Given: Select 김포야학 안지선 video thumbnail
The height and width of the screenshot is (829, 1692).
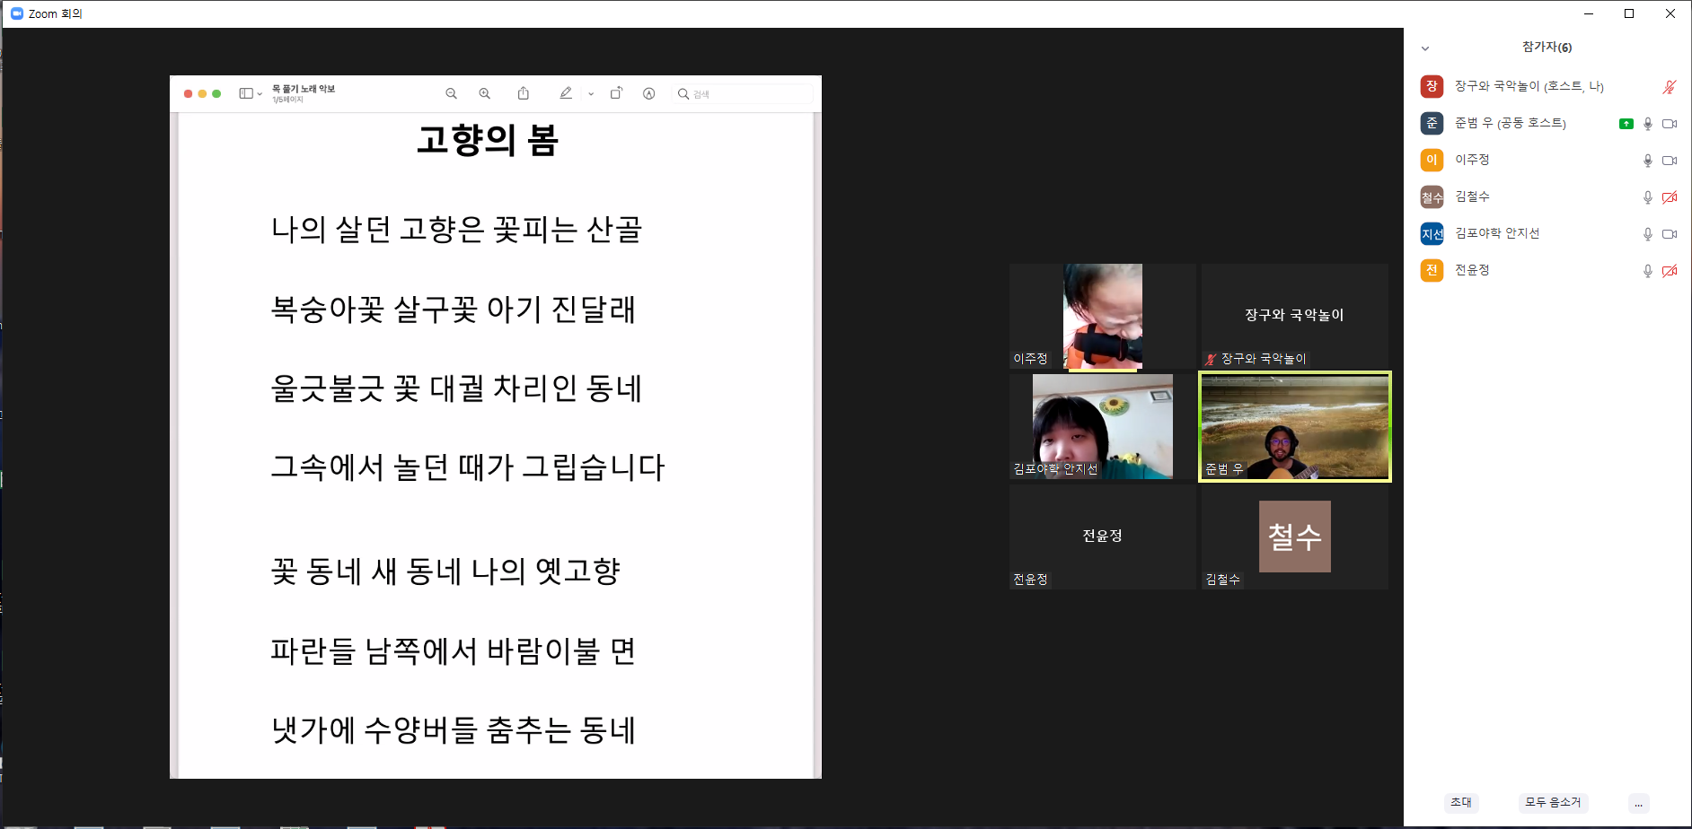Looking at the screenshot, I should coord(1103,426).
